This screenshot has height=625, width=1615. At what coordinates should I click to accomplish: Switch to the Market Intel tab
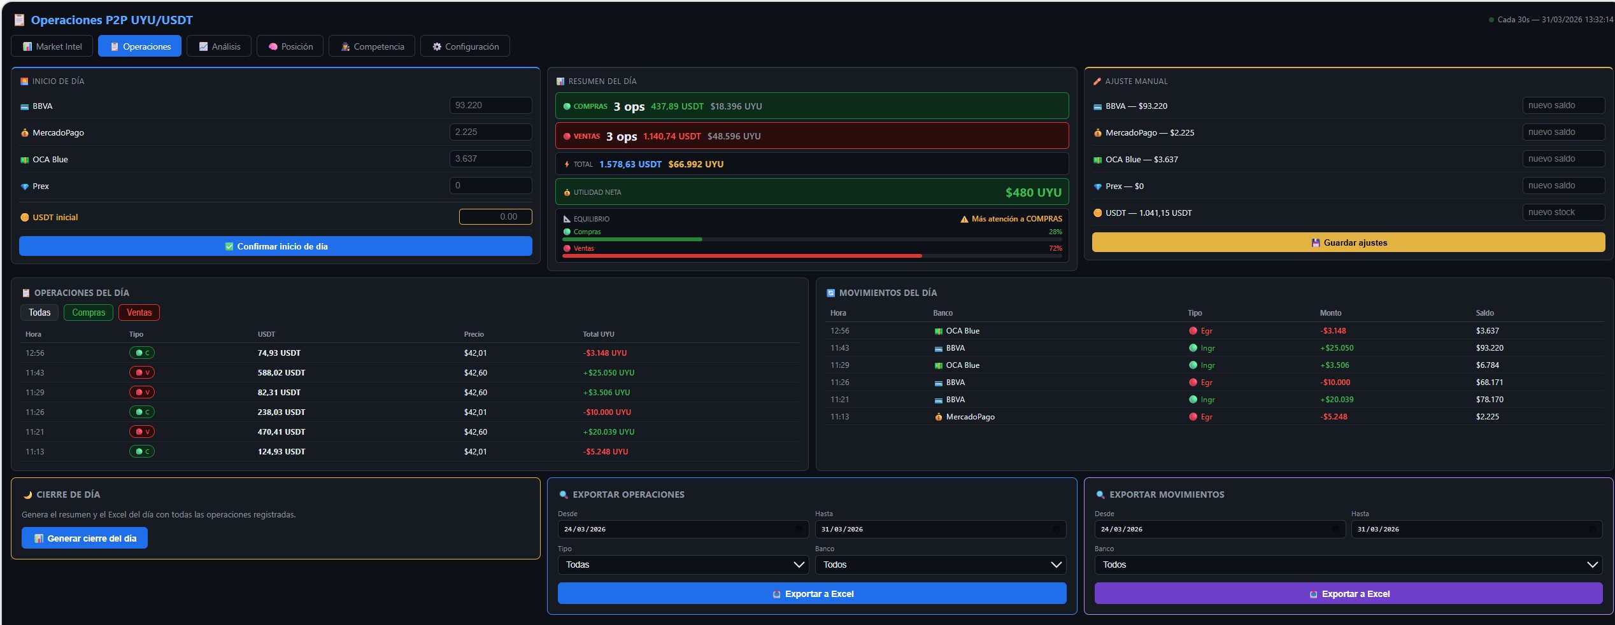[x=52, y=46]
